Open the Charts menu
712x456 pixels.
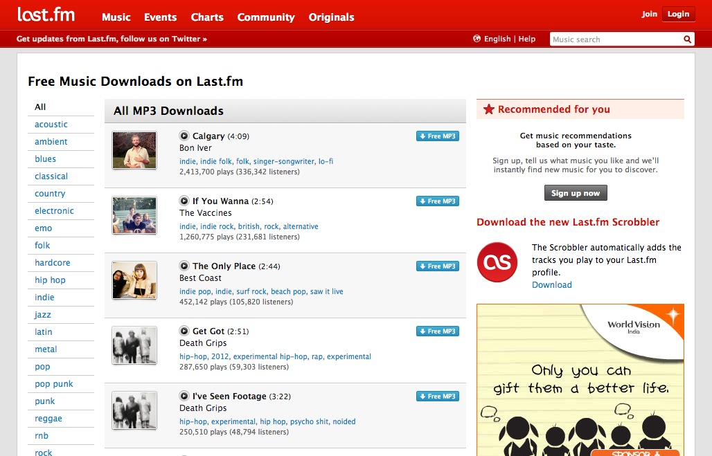tap(207, 17)
